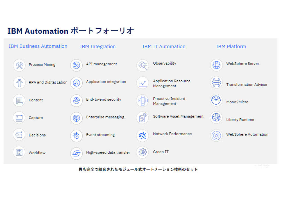Click the Event streaming icon
281x197 pixels.
point(76,136)
